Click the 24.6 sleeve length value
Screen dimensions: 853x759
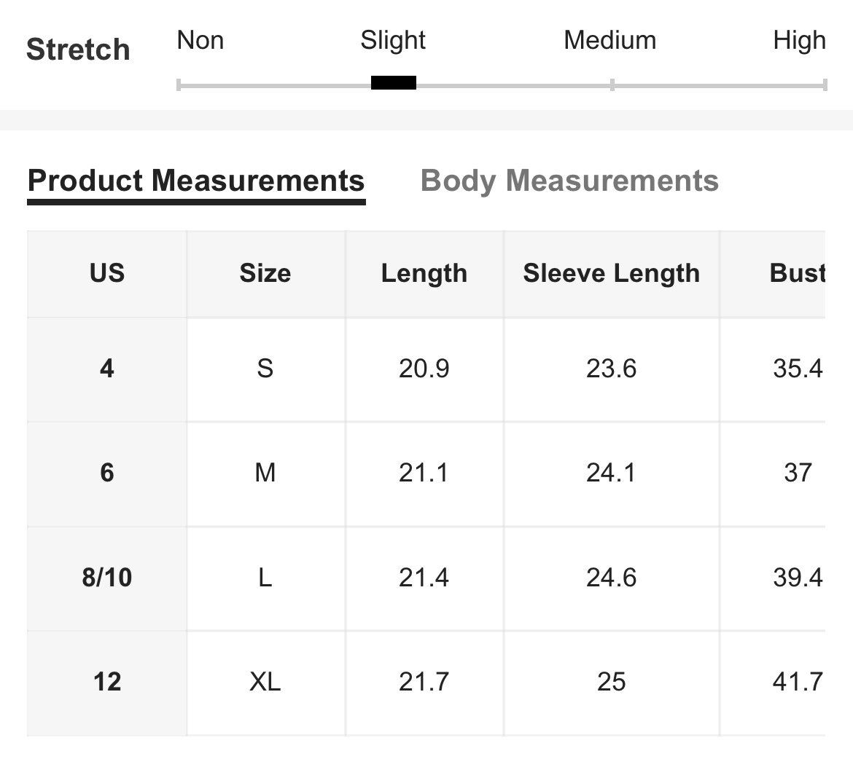612,578
